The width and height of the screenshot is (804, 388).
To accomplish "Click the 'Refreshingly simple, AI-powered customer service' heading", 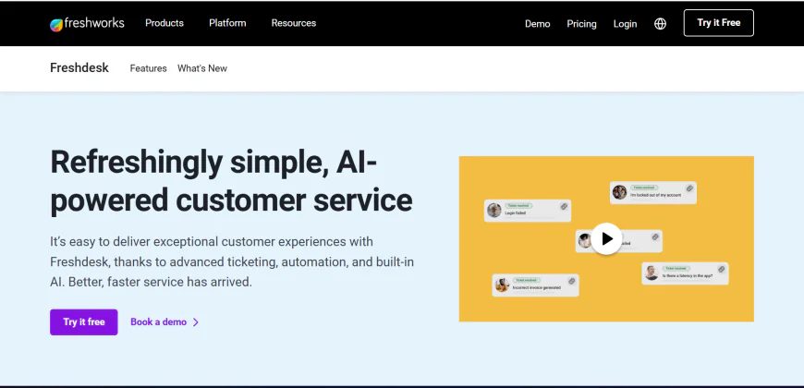I will click(x=231, y=181).
